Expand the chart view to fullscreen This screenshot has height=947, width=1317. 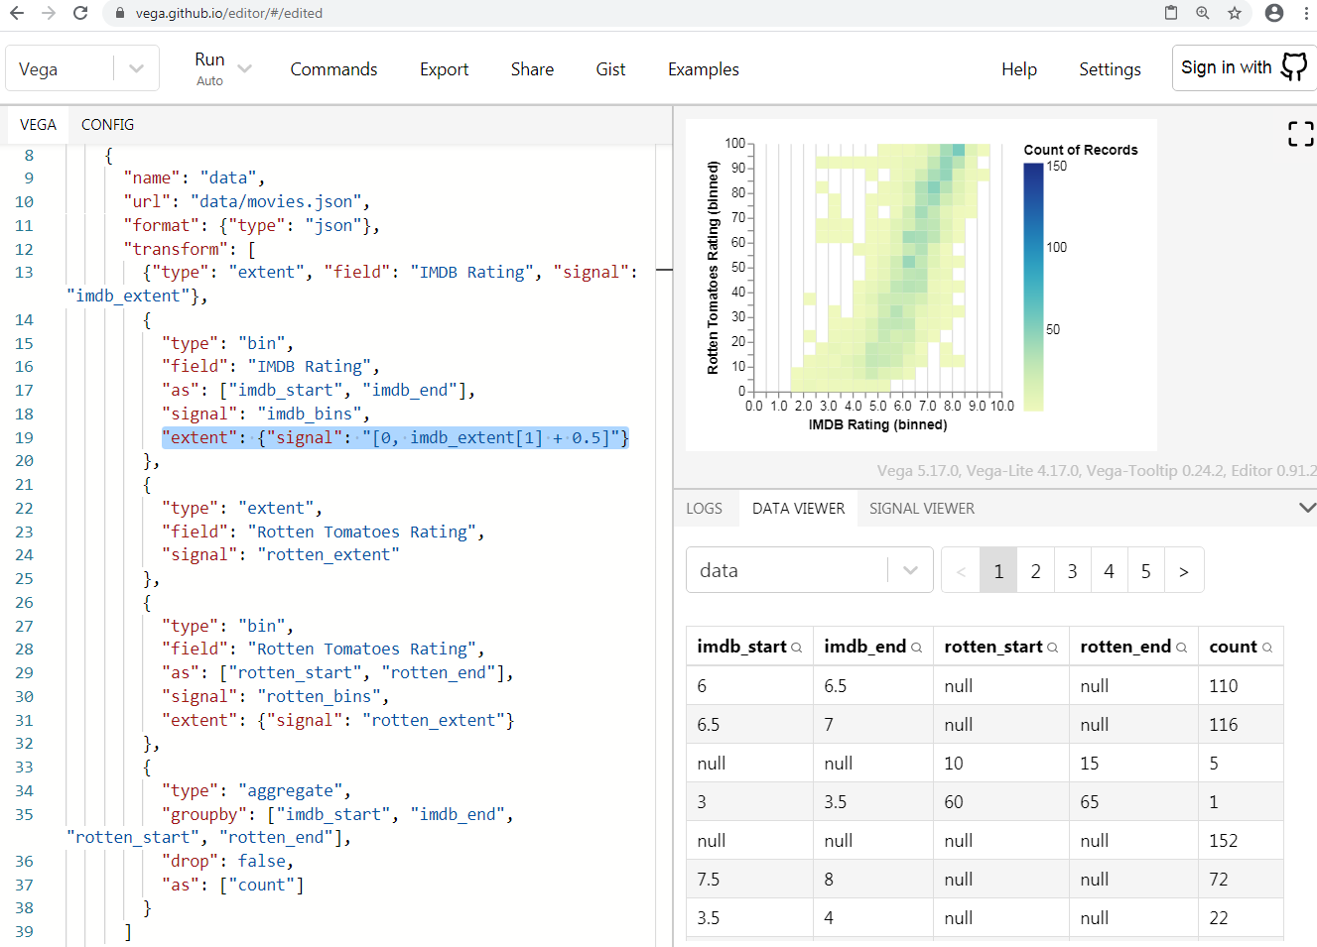[x=1300, y=134]
